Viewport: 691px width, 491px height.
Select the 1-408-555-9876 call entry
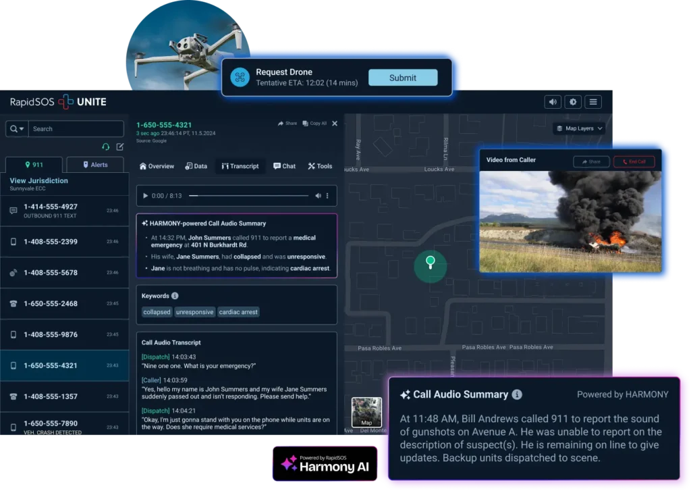(65, 334)
